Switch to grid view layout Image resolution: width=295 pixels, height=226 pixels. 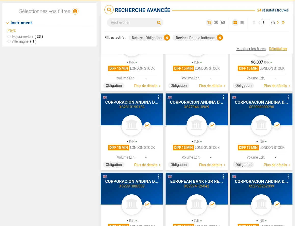235,23
